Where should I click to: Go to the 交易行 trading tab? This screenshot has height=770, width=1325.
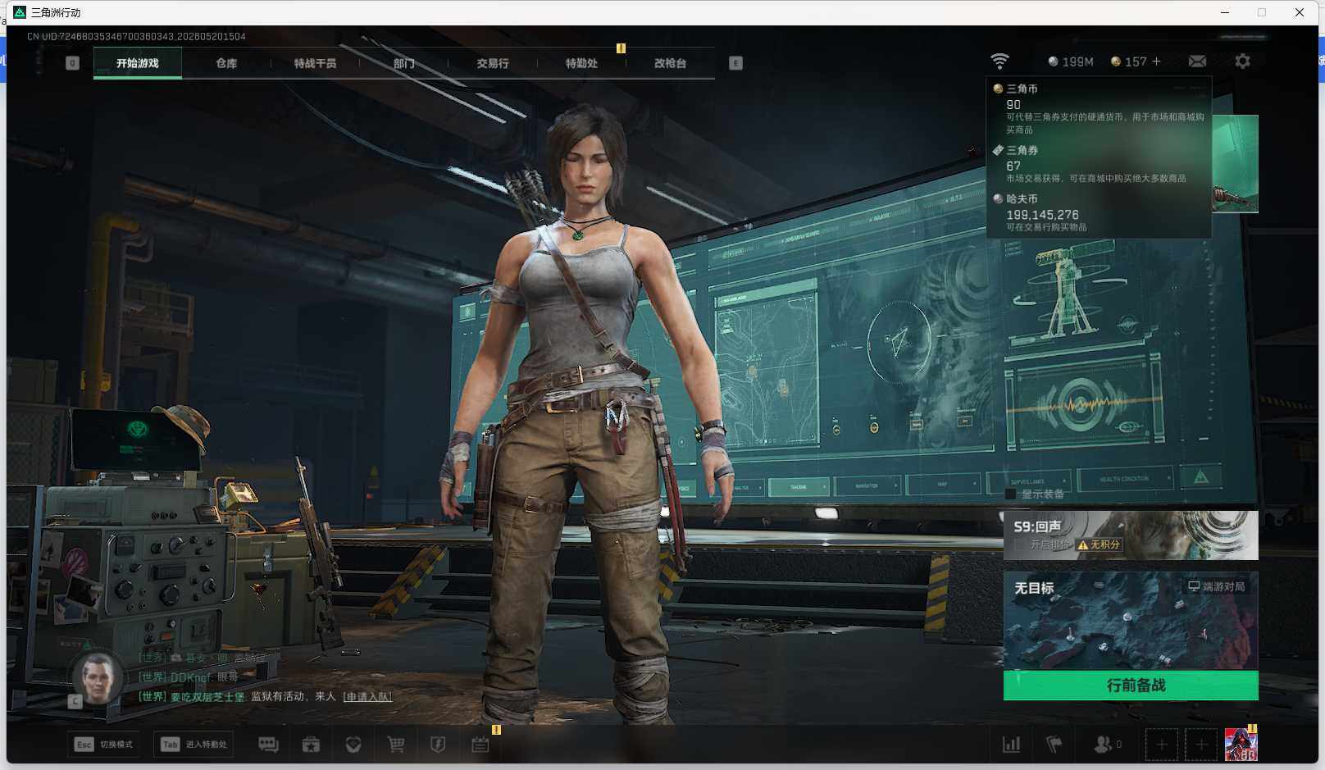coord(493,63)
